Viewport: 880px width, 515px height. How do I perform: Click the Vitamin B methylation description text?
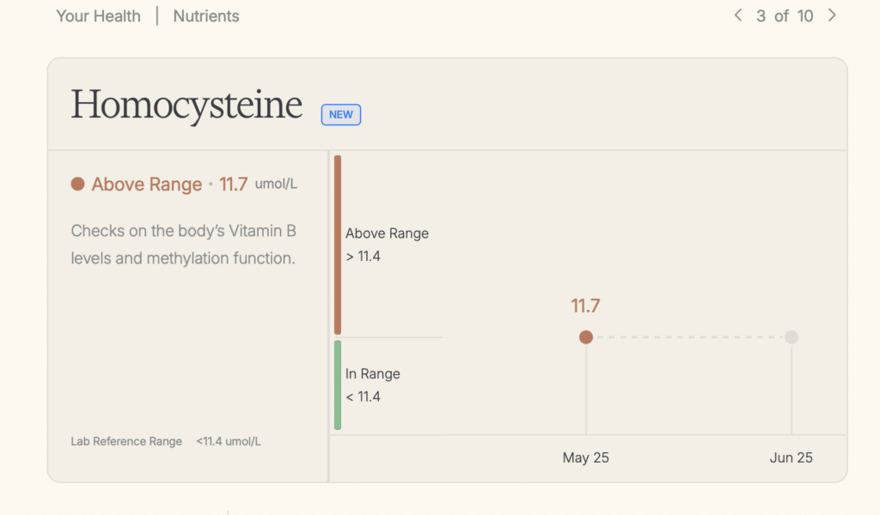coord(183,245)
